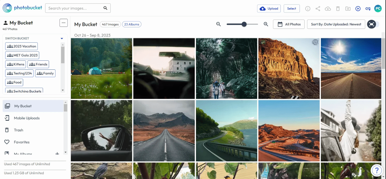Open the car side mirror photo
Screen dimensions: 386x179
(x=102, y=131)
